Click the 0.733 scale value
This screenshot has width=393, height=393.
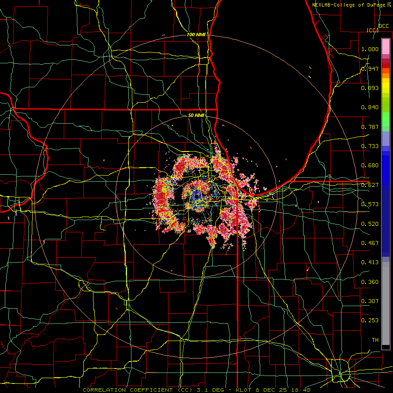pos(370,146)
